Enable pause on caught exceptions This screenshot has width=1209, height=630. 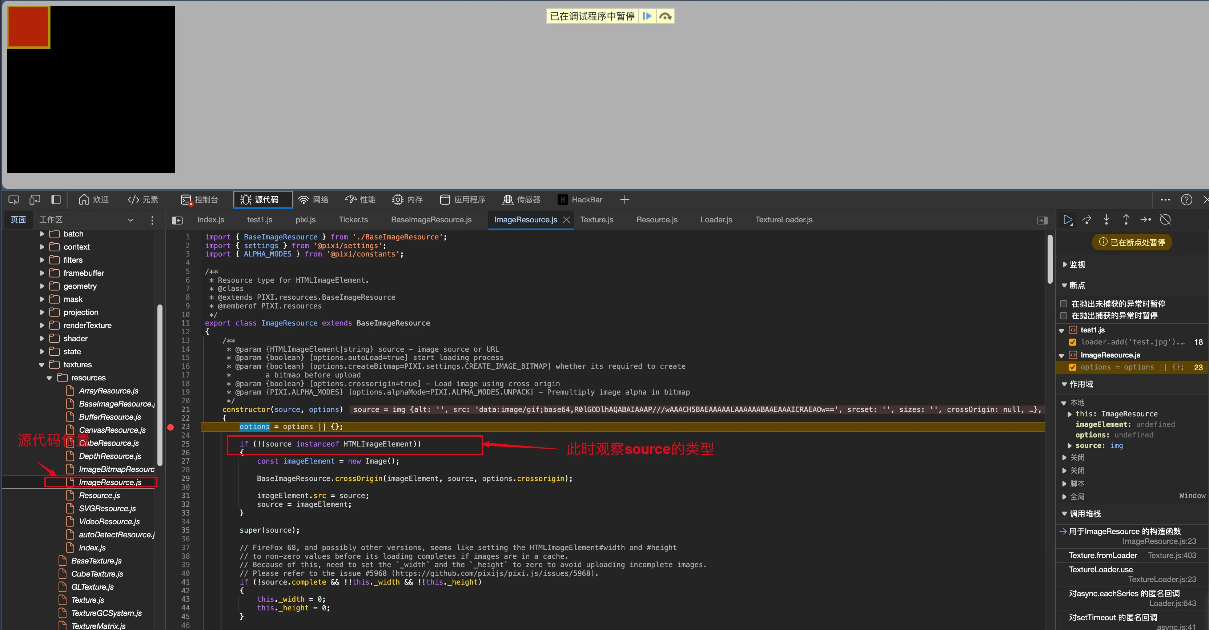point(1064,316)
